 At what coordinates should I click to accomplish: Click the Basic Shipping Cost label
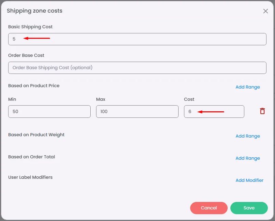(30, 27)
